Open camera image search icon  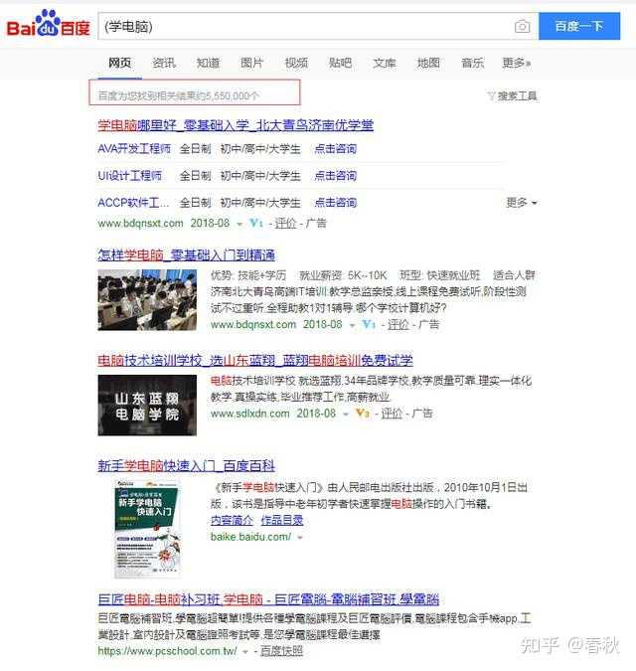522,27
